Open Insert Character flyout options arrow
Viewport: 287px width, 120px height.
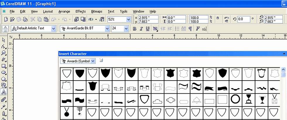click(101, 60)
